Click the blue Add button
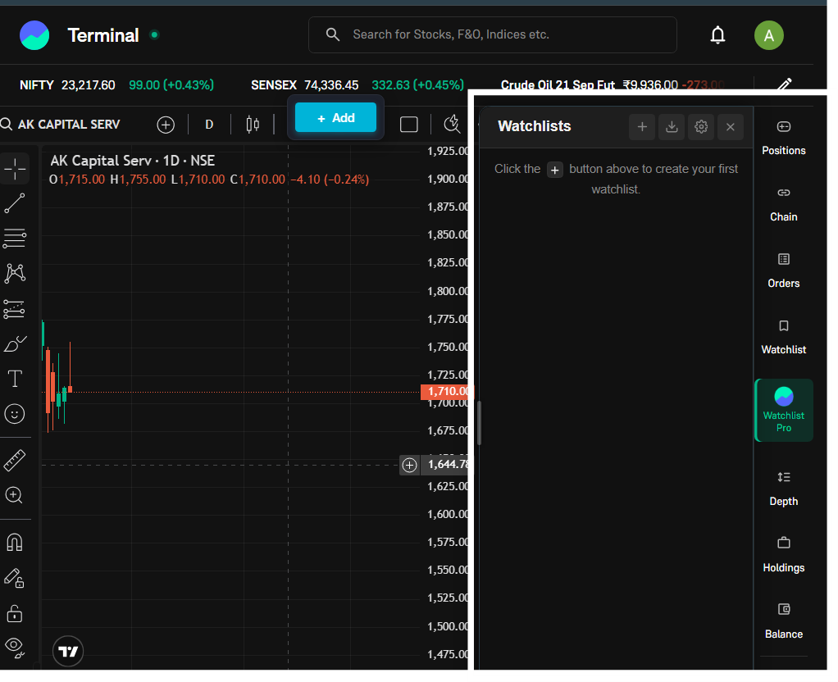838x682 pixels. (335, 117)
